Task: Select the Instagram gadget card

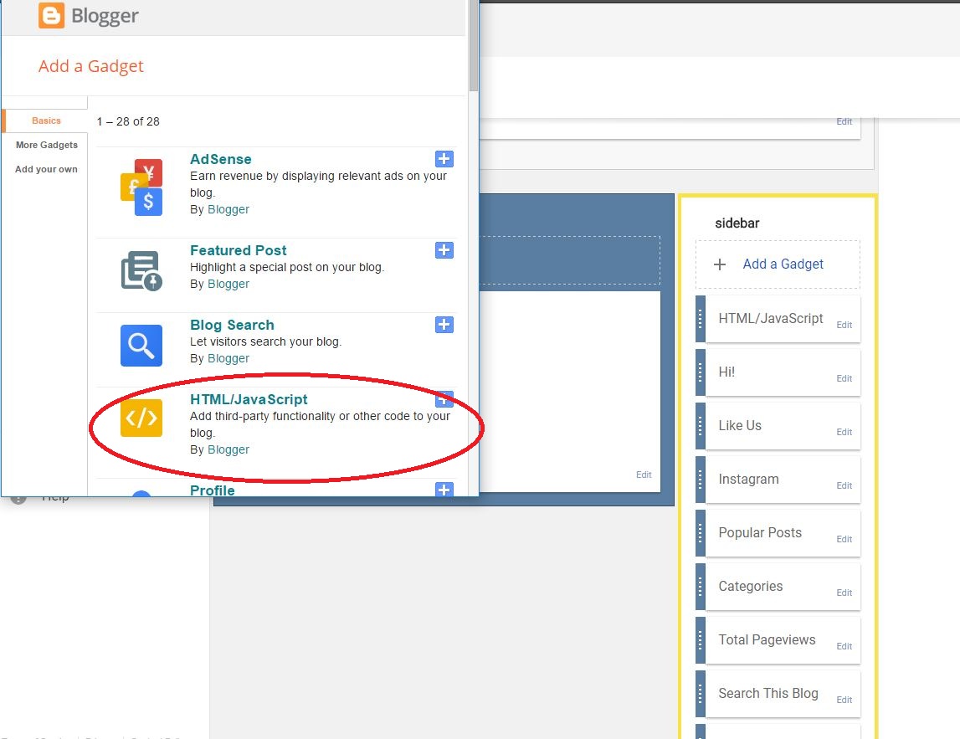Action: (x=778, y=480)
